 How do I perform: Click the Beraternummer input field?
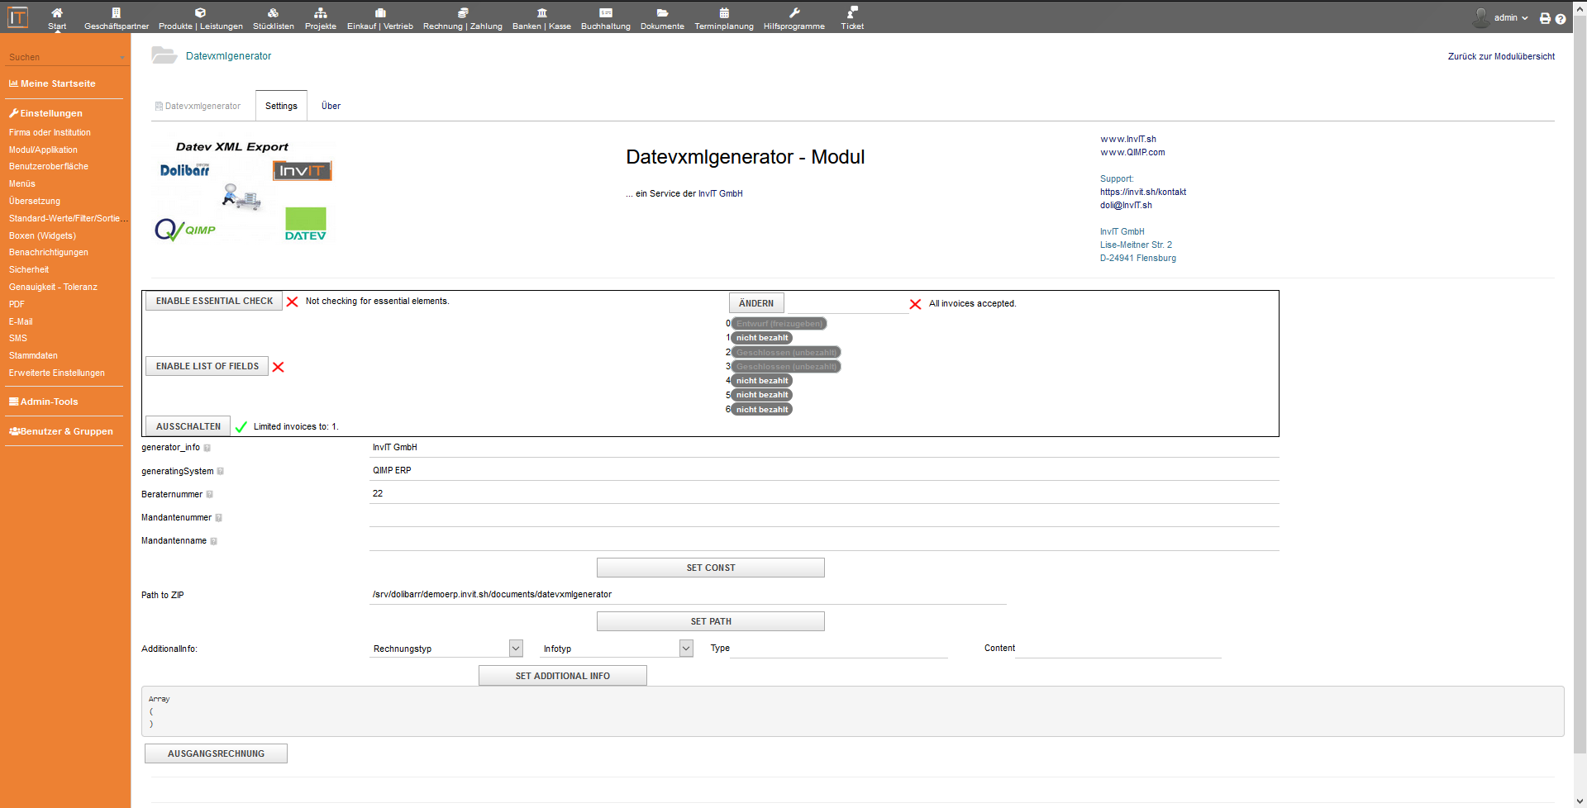click(822, 494)
